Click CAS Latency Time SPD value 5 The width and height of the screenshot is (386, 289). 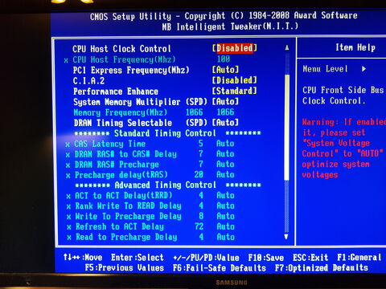200,144
